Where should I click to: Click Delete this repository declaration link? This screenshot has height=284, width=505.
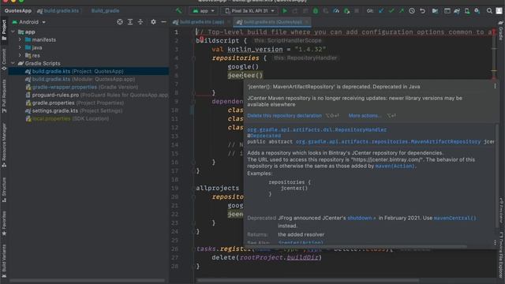[x=284, y=116]
